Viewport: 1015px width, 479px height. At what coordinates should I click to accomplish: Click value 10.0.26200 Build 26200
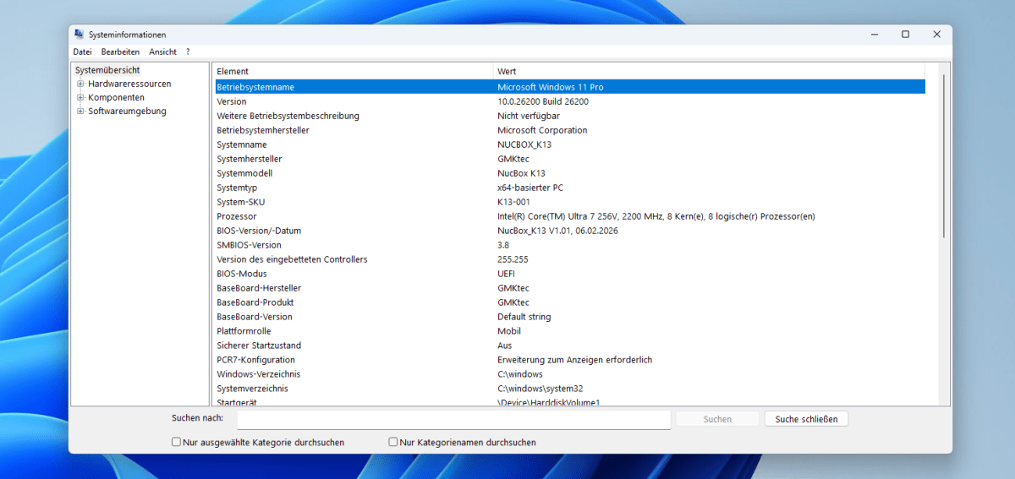tap(543, 101)
